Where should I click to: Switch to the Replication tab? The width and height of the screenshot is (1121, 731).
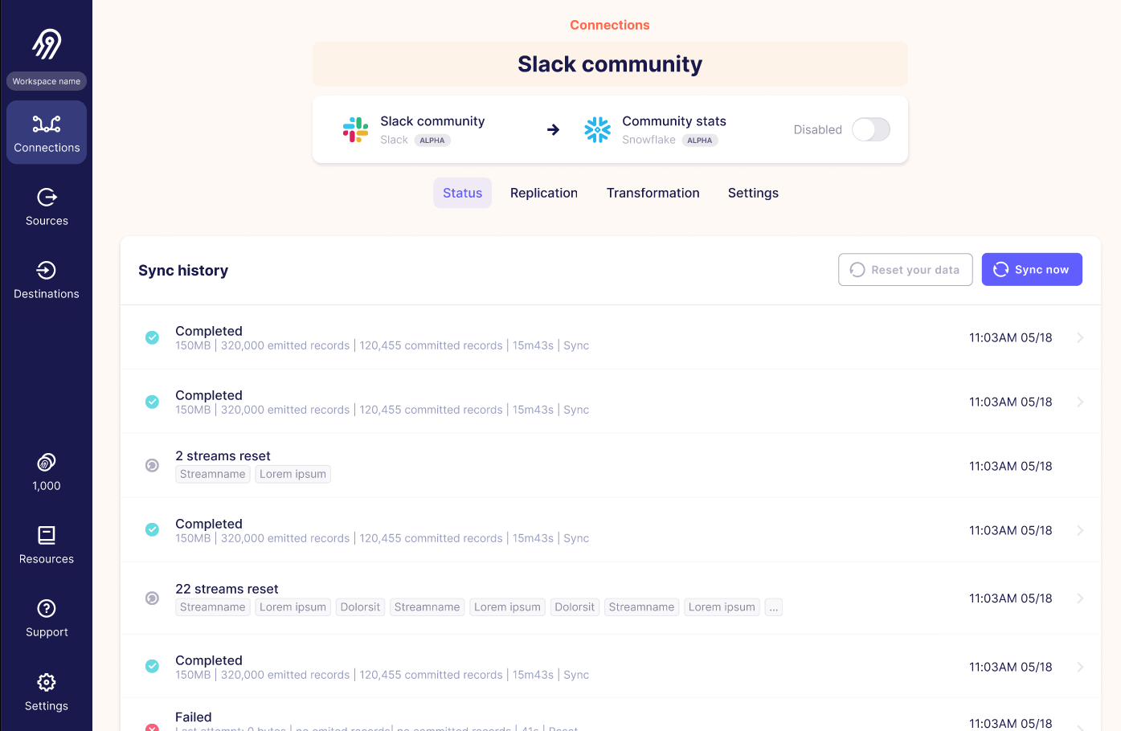[x=543, y=193]
